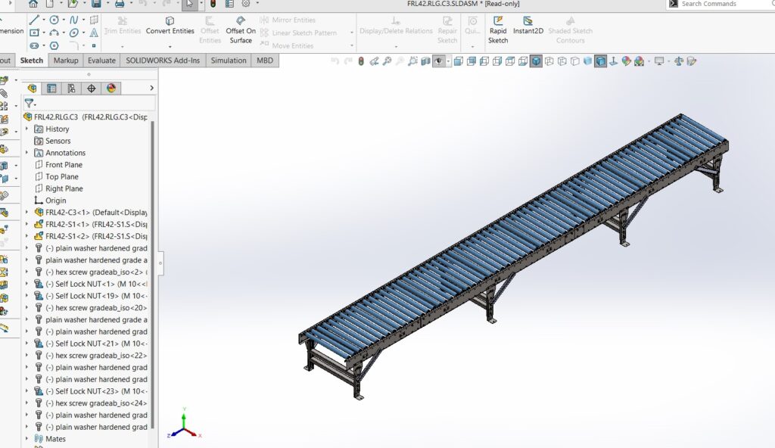
Task: Click the Save icon in quick access toolbar
Action: (96, 4)
